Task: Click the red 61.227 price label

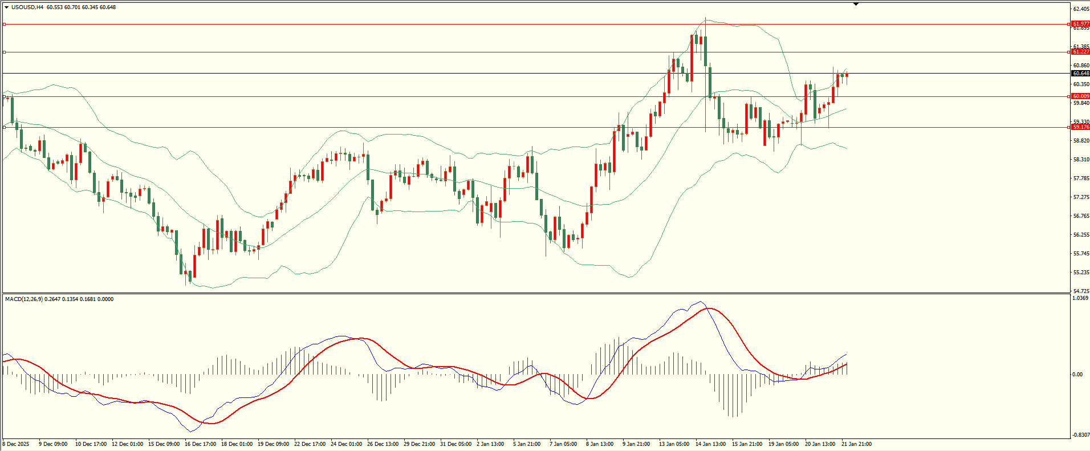Action: (1080, 52)
